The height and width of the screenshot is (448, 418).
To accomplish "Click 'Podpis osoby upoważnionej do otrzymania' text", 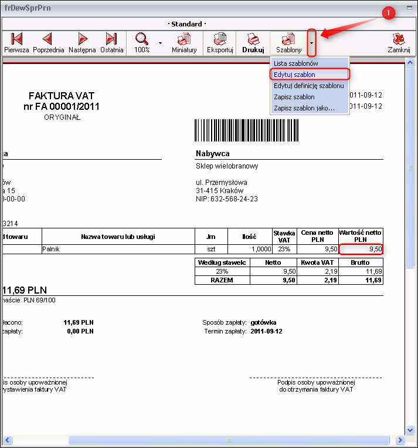I will pos(316,386).
